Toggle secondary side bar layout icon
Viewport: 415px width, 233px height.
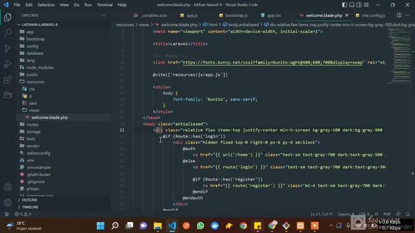tap(359, 5)
